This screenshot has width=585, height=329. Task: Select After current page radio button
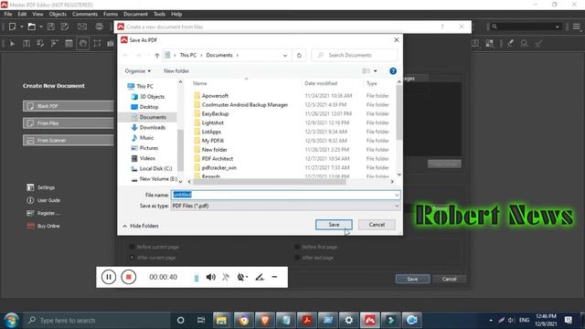132,258
